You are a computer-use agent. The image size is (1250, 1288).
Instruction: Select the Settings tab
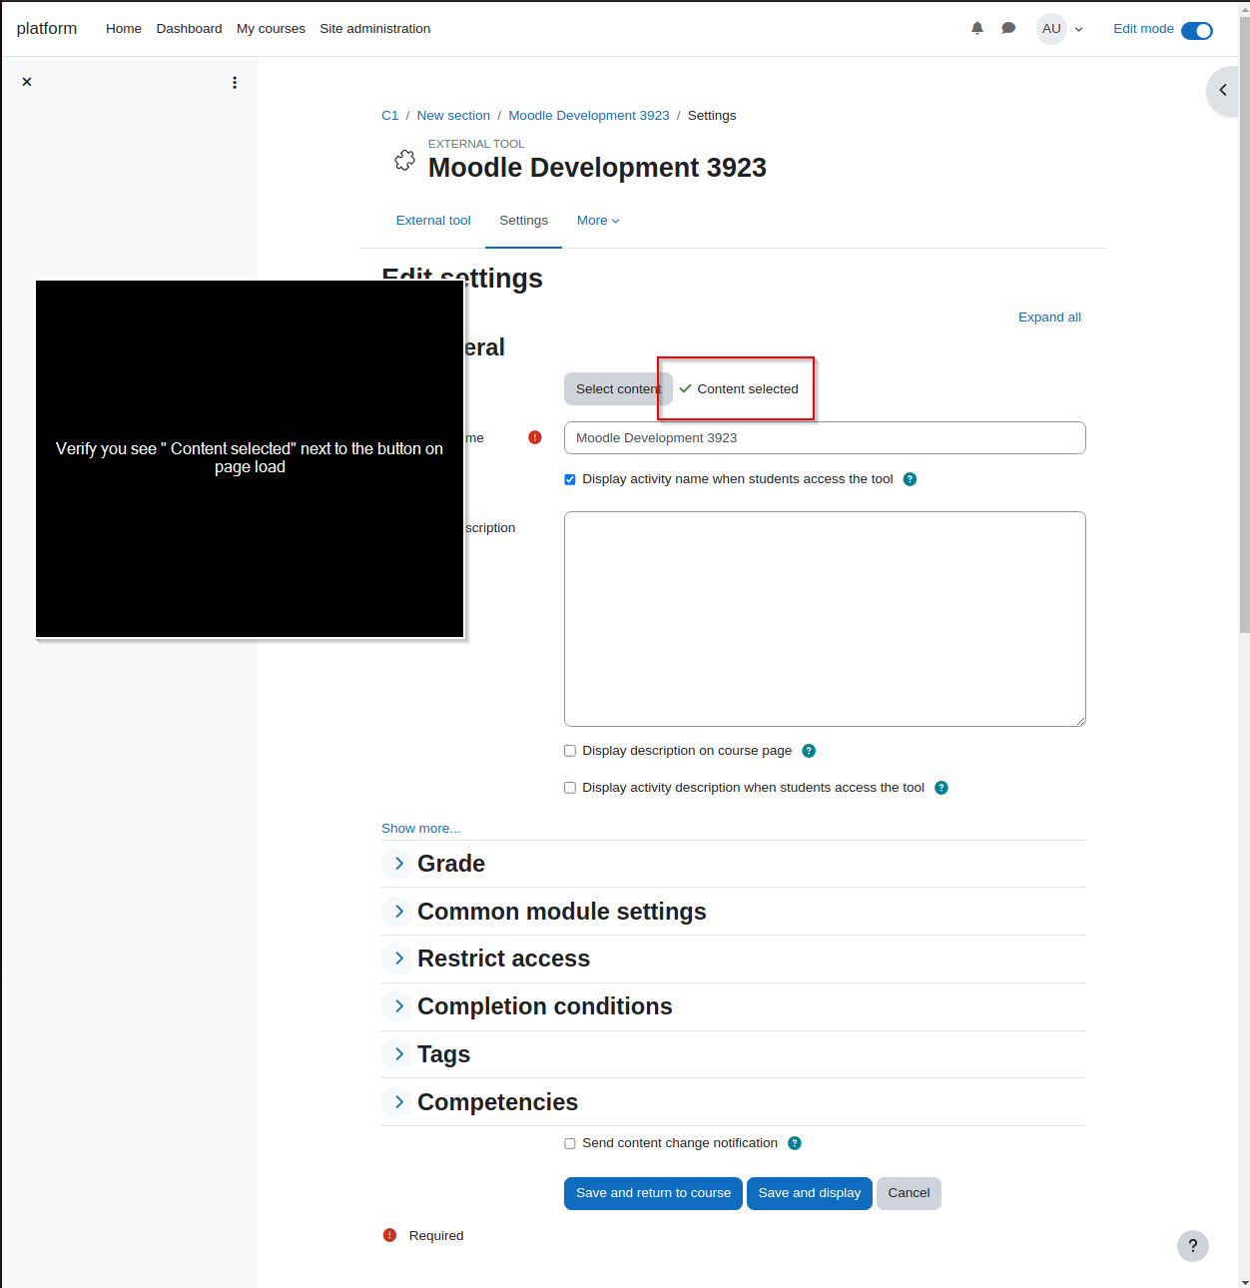(523, 221)
